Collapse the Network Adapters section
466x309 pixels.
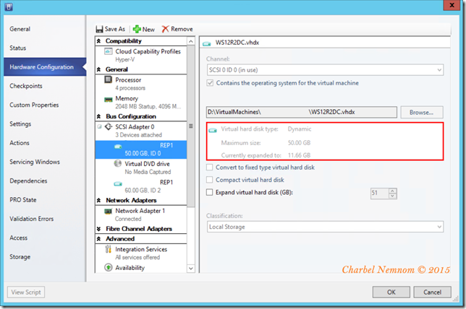tap(98, 201)
